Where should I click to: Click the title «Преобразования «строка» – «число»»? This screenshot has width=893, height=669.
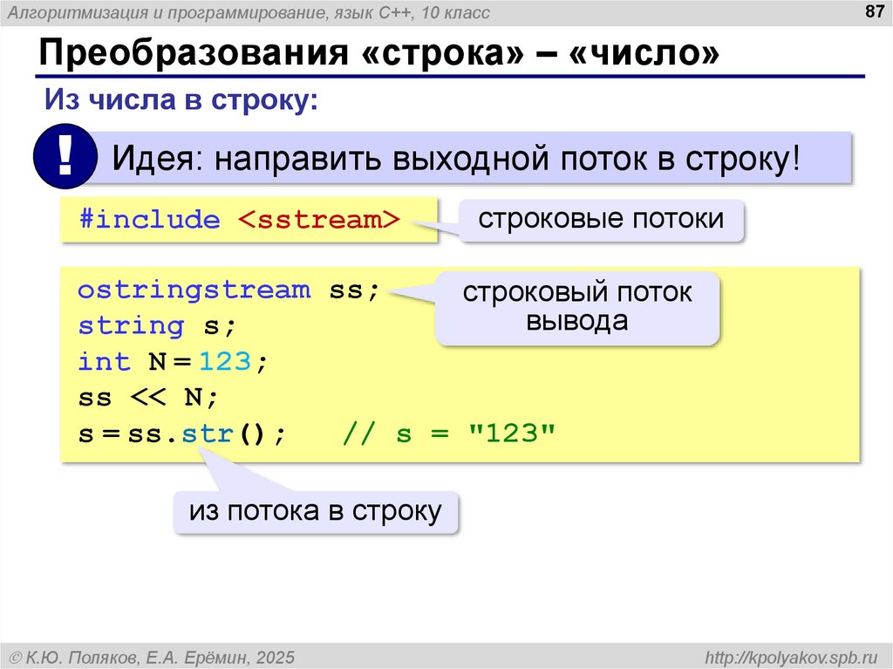coord(379,53)
